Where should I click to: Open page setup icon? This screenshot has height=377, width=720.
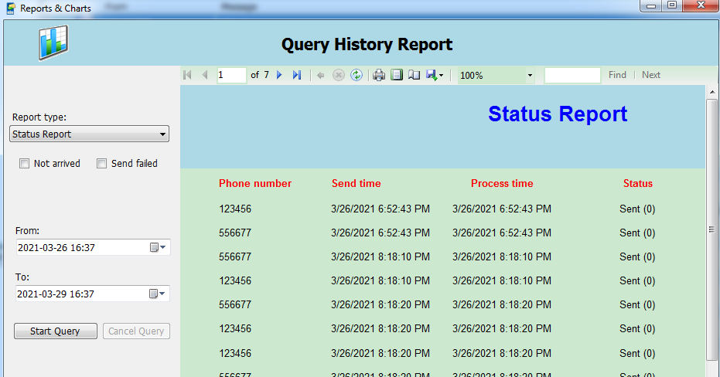415,75
